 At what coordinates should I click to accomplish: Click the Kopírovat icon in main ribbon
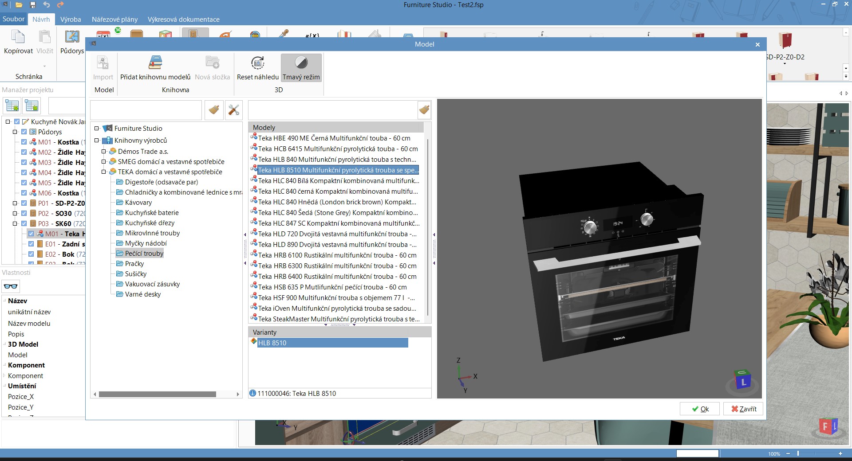18,38
